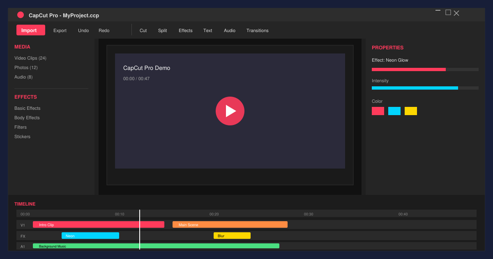Click the 00:20 mark on the ruler
This screenshot has width=493, height=259.
tap(214, 214)
